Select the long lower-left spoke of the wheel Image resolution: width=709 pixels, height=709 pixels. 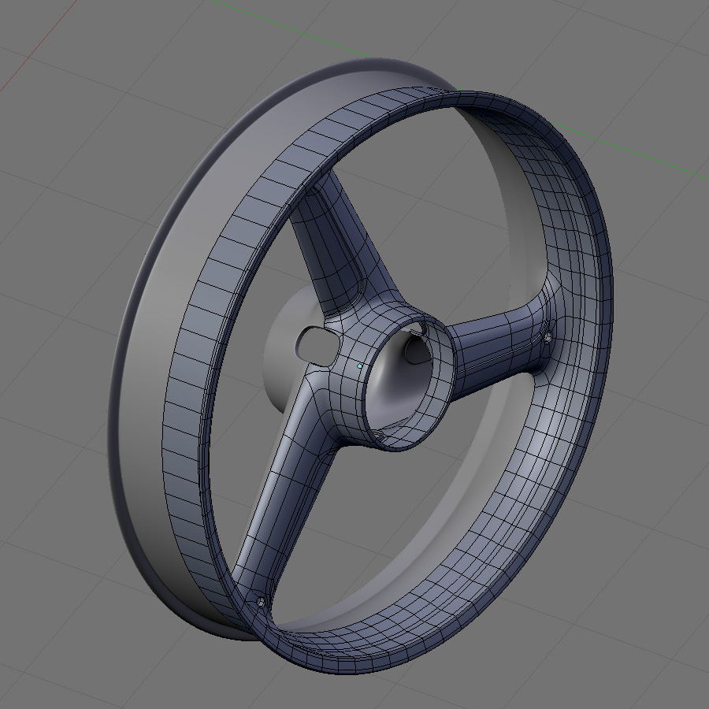[285, 488]
